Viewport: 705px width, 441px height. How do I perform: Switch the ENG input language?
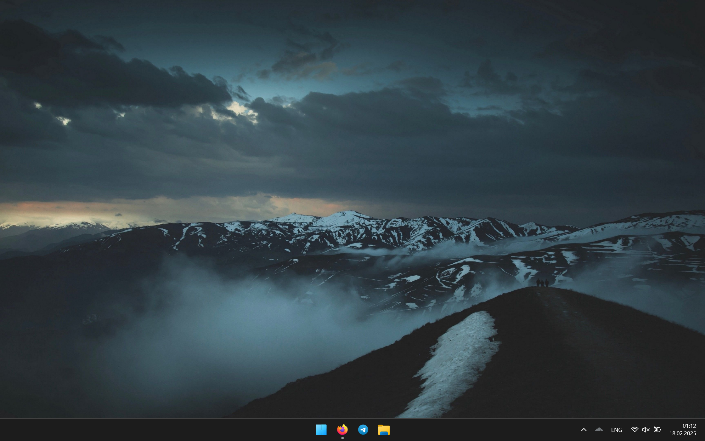click(616, 430)
